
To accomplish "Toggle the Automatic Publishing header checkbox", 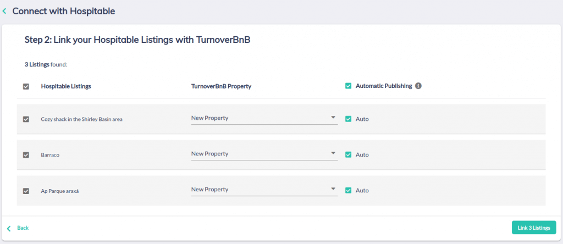I will (x=348, y=86).
